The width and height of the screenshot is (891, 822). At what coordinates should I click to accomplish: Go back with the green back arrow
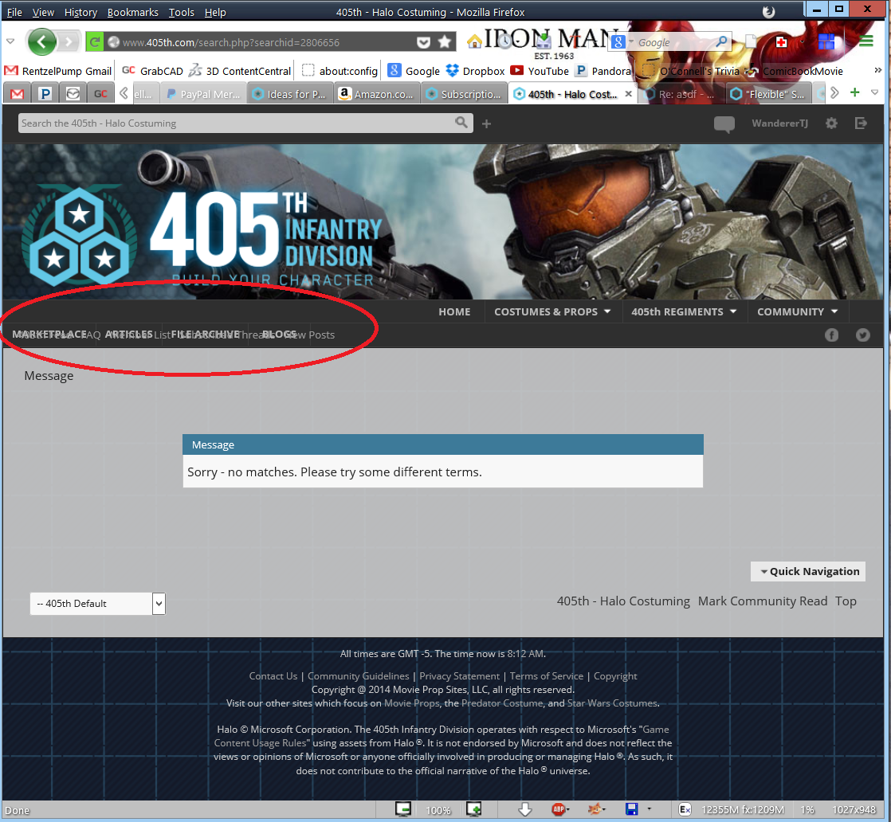click(41, 42)
